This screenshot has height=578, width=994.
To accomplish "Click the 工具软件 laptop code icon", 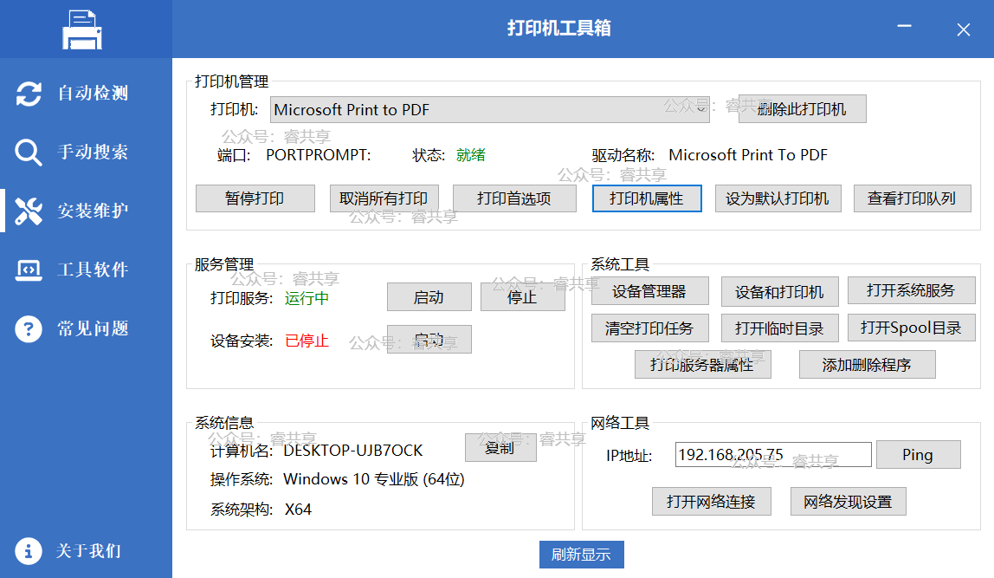I will point(29,270).
